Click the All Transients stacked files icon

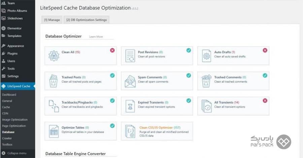pyautogui.click(x=206, y=106)
